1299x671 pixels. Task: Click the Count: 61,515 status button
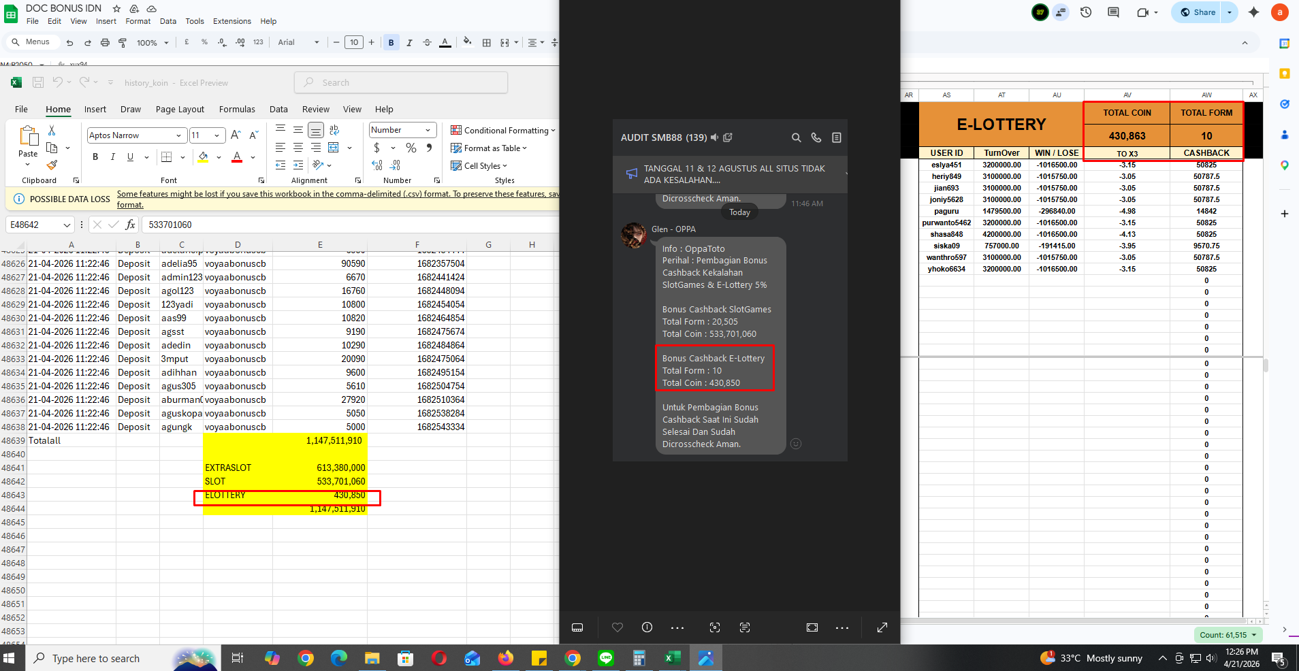[1228, 635]
